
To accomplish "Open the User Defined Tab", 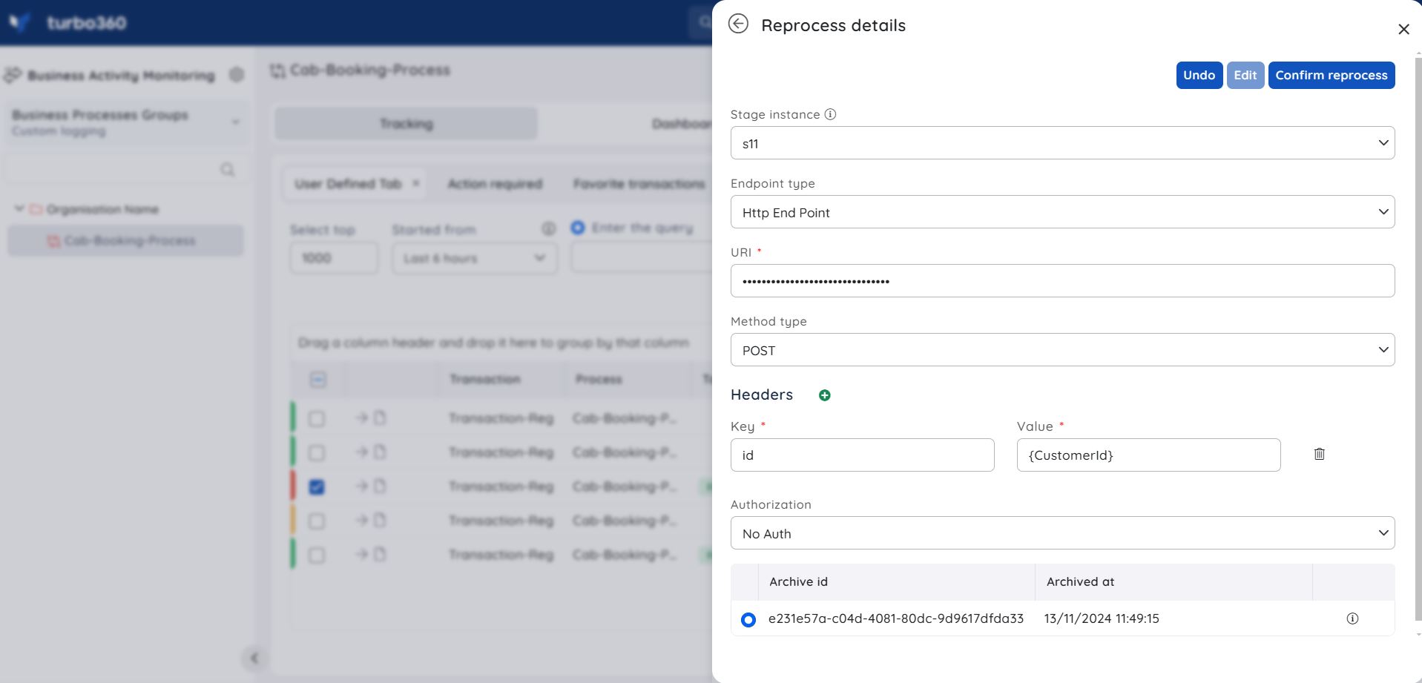I will 348,184.
